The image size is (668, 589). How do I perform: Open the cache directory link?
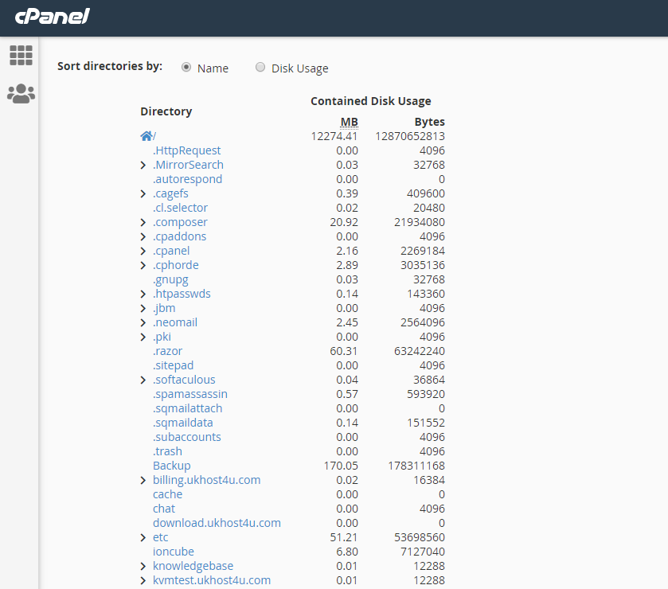167,494
